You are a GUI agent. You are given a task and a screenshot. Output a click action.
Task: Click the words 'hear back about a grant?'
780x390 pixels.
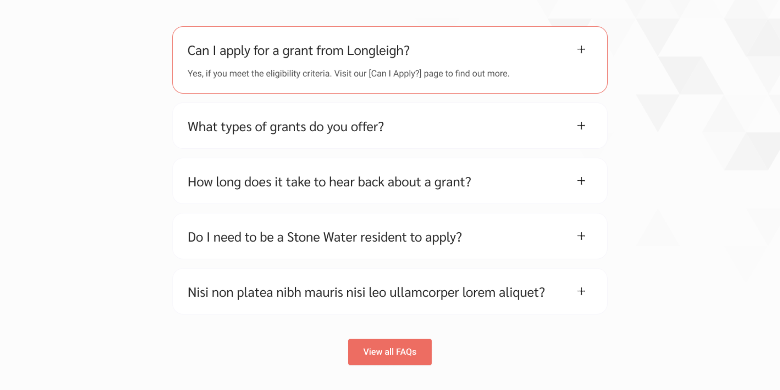tap(400, 182)
